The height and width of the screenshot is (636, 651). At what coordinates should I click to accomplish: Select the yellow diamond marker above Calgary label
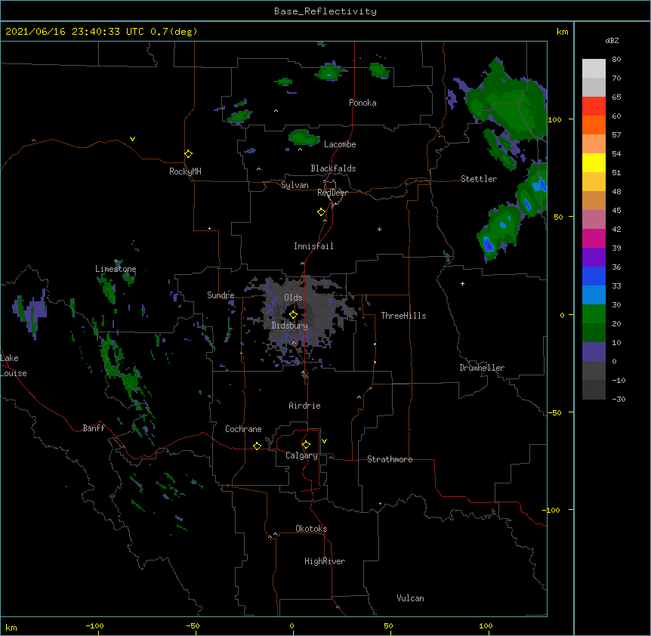pyautogui.click(x=307, y=445)
